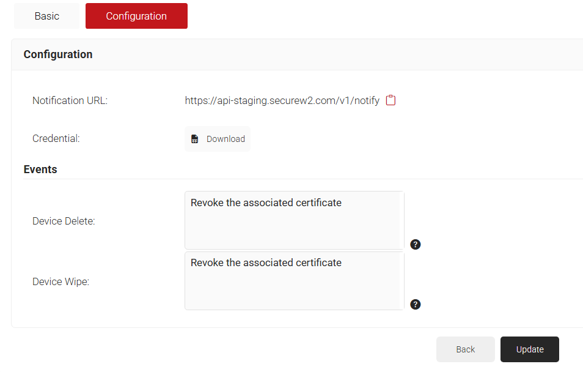Go back with the Back button

point(465,349)
